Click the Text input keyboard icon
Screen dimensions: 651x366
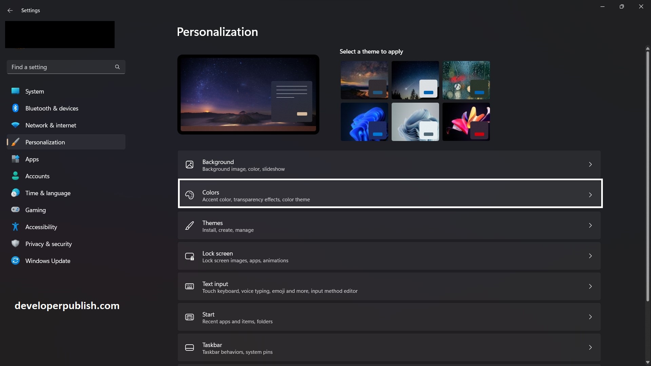(190, 286)
